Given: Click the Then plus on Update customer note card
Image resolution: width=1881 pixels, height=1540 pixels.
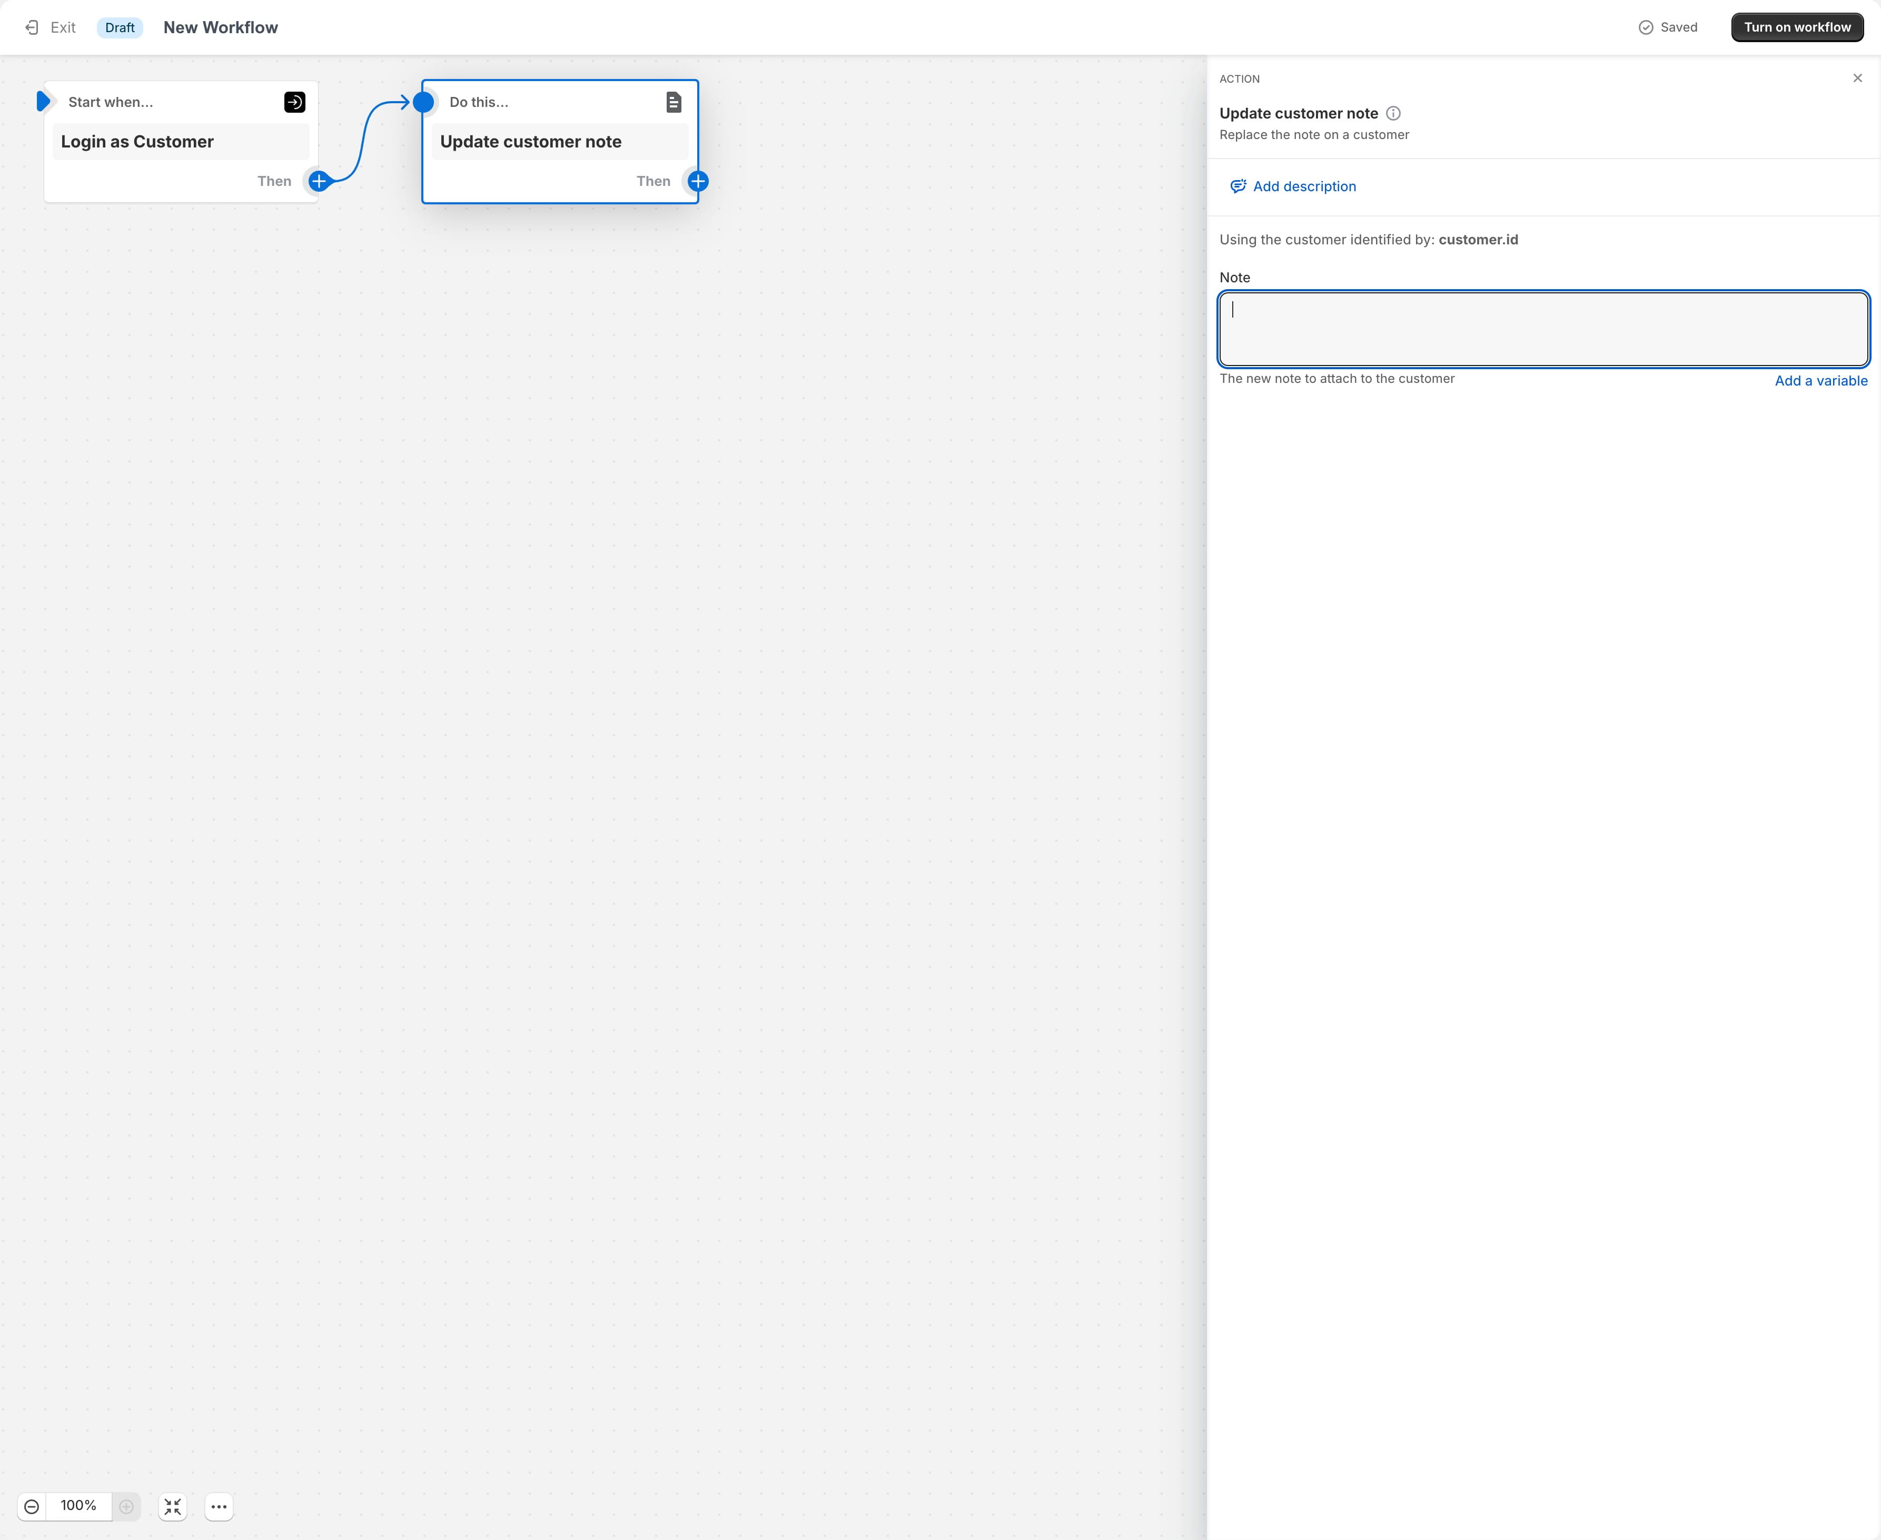Looking at the screenshot, I should coord(697,181).
